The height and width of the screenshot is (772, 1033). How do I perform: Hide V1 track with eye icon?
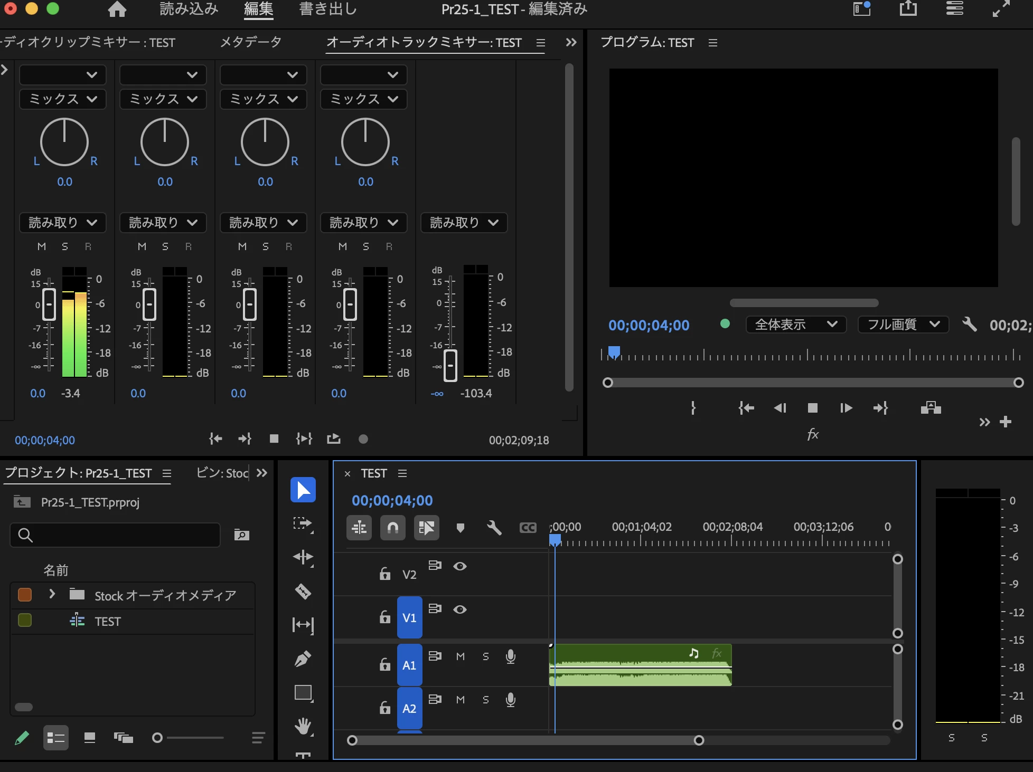pyautogui.click(x=460, y=609)
